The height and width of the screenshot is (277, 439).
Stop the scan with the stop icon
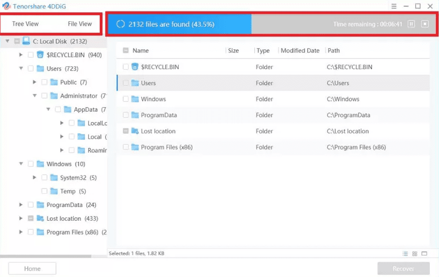pyautogui.click(x=425, y=24)
